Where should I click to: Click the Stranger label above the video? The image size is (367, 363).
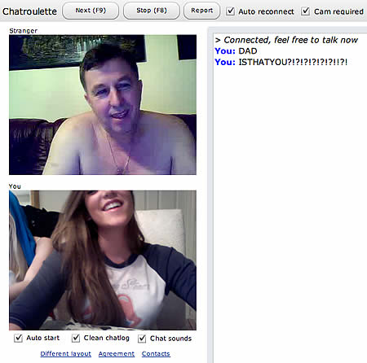(24, 31)
